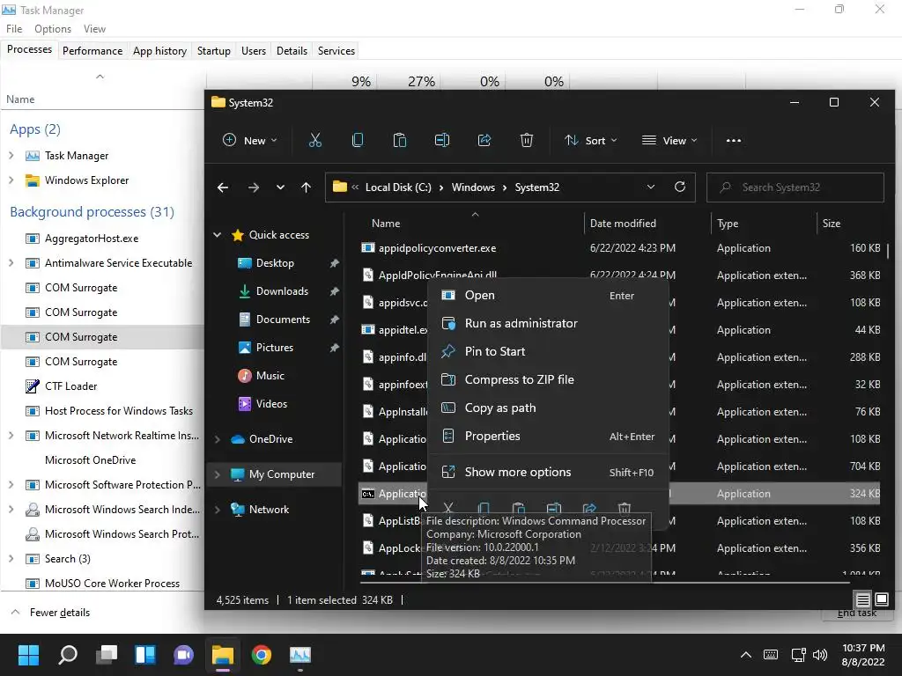Open Task View on the taskbar
902x676 pixels.
(x=107, y=655)
